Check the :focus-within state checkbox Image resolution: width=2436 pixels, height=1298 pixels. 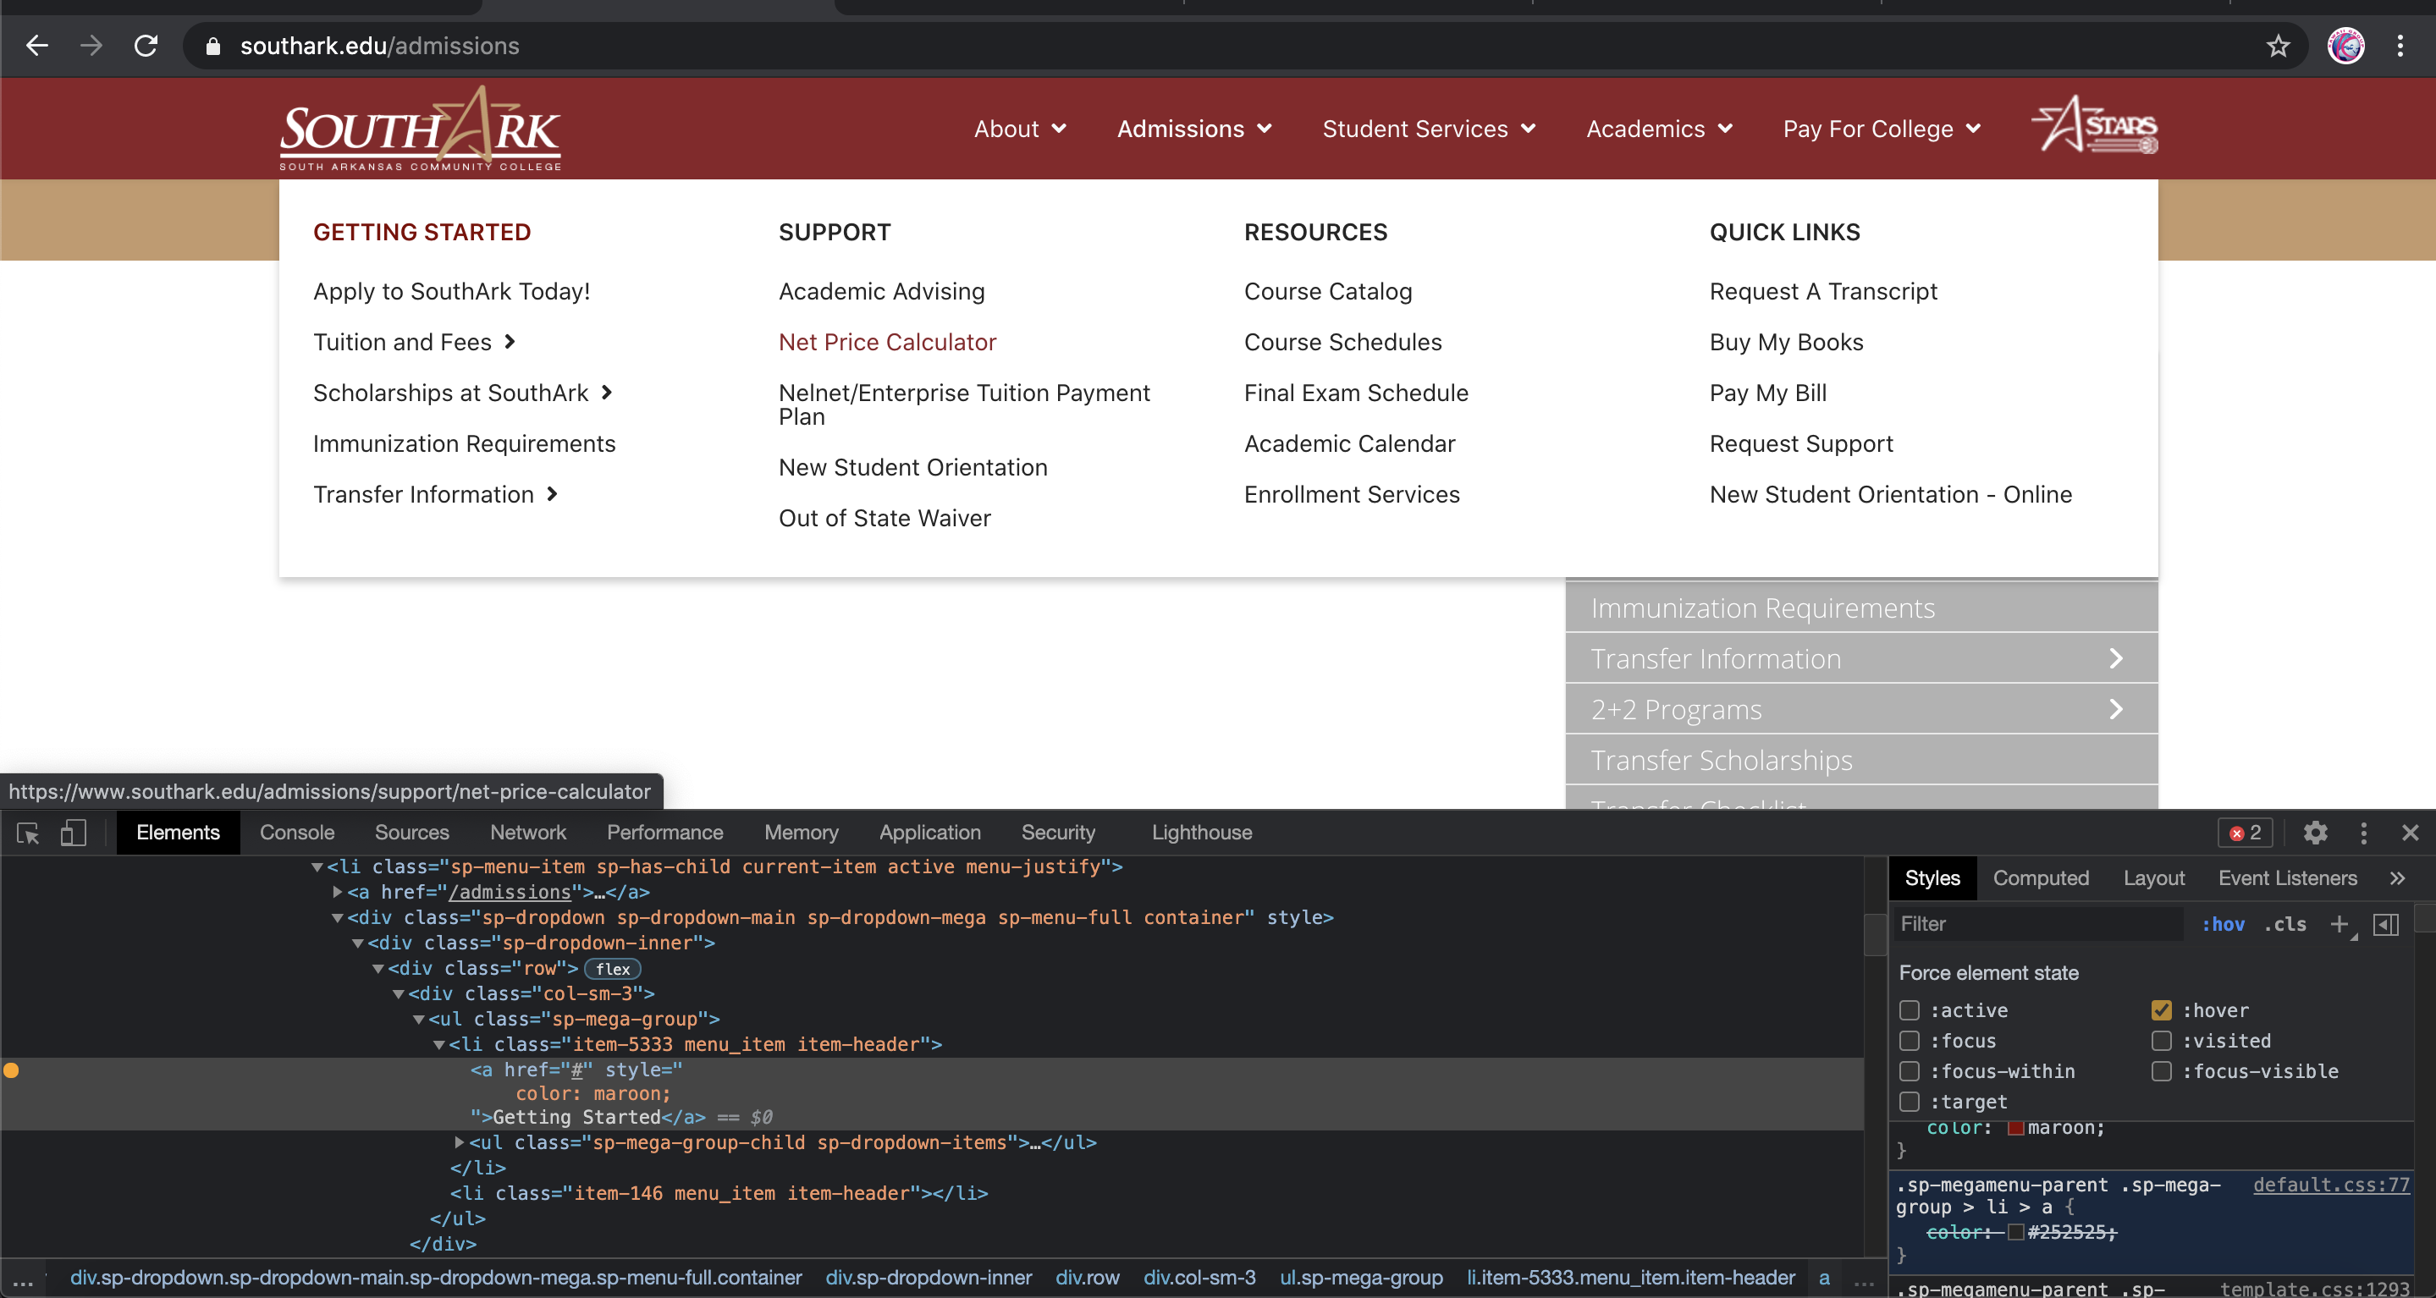[1910, 1071]
